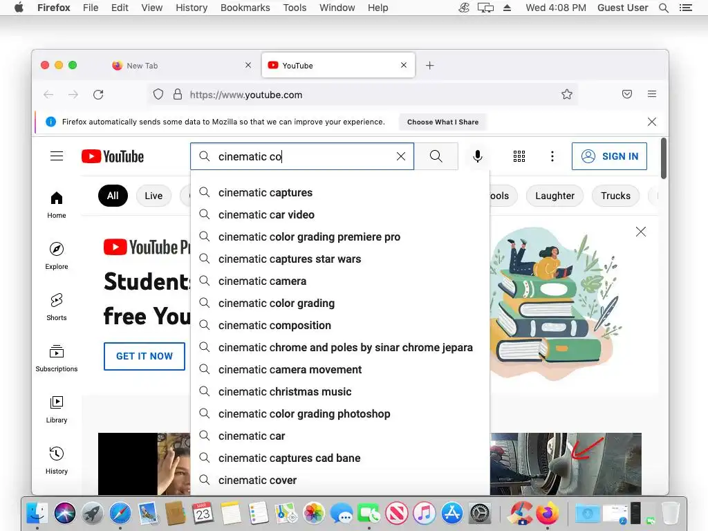Click the magnifier search button
Screen dimensions: 708x531
pos(436,156)
